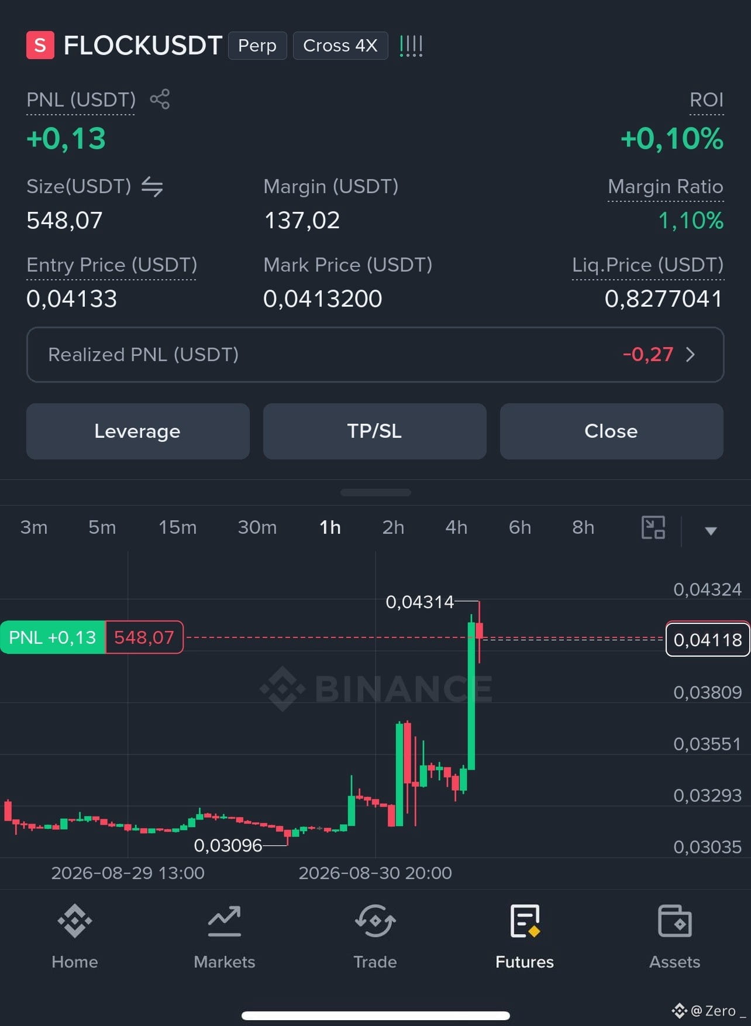Tap the FLOCKUSDT symbol title
The width and height of the screenshot is (751, 1026).
click(x=143, y=46)
